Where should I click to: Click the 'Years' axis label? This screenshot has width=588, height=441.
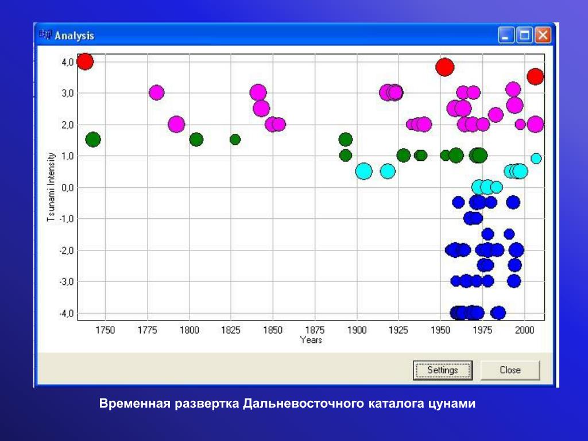coord(311,340)
